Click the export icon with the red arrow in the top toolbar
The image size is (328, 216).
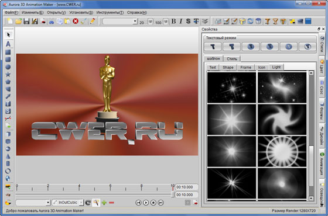(x=43, y=21)
